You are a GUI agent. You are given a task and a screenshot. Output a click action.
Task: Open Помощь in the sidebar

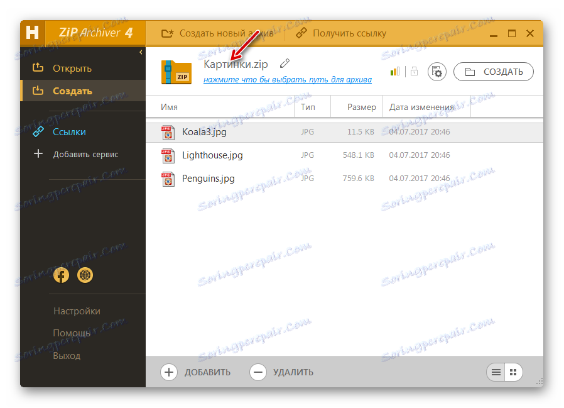(72, 333)
